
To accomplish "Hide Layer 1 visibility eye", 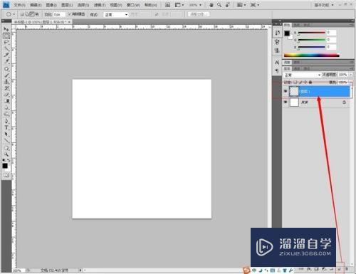I will coord(286,91).
